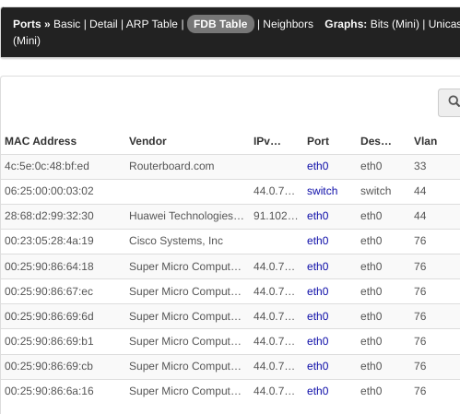Sort by Vlan column header
Screen dimensions: 460x414
click(425, 141)
